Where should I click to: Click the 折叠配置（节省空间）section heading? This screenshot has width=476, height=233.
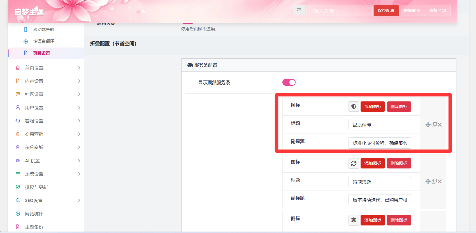[113, 44]
